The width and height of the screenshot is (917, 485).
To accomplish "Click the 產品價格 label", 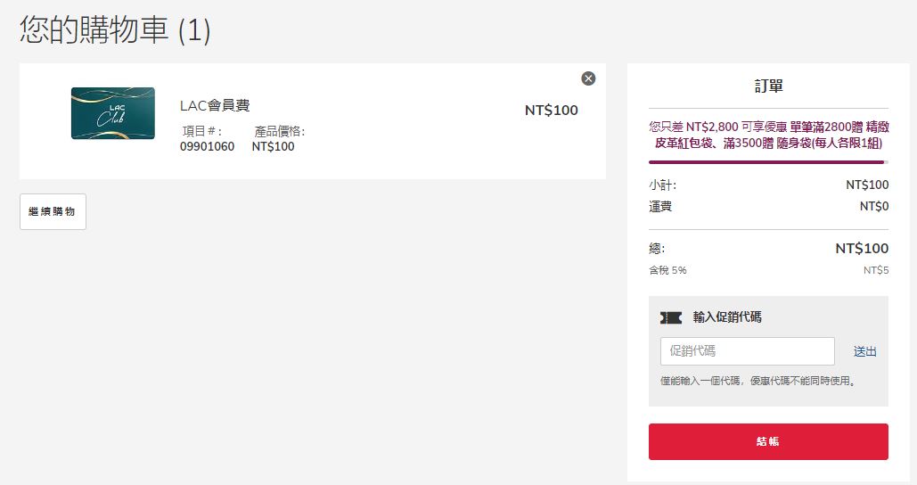I will [x=280, y=131].
